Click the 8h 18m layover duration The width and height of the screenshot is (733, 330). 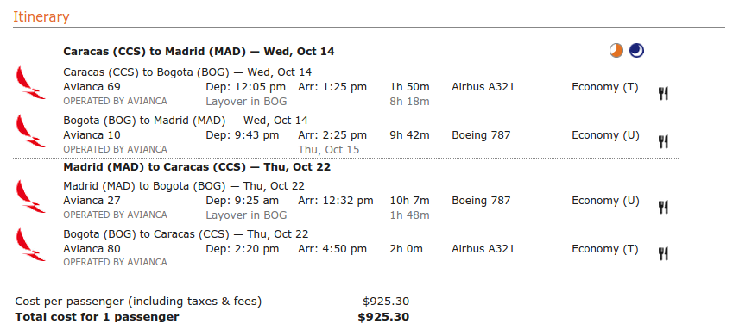(x=409, y=102)
